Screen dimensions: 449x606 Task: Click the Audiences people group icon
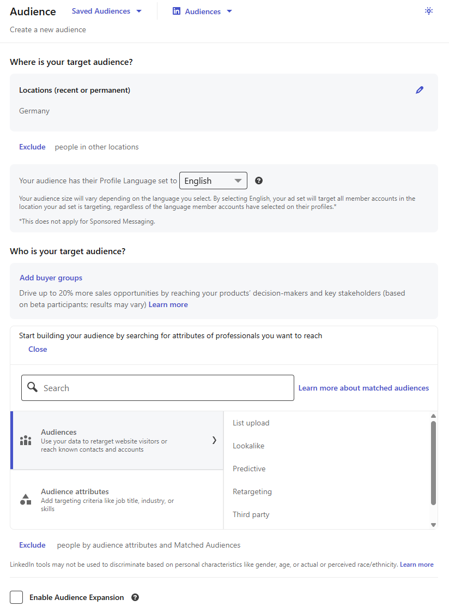click(x=26, y=441)
